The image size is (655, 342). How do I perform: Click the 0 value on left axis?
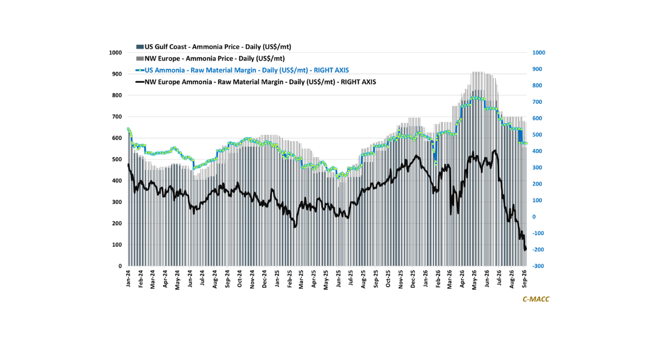(120, 266)
